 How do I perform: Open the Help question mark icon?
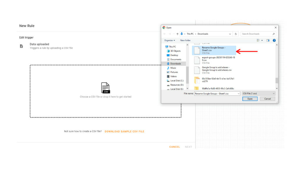(x=274, y=40)
